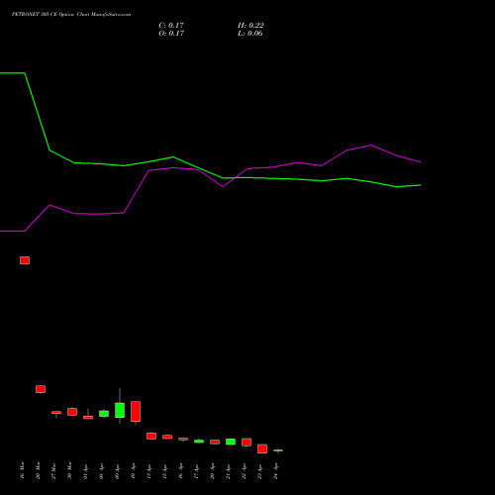Viewport: 495px width, 495px height.
Task: Select the open value O: 0.17
Action: (171, 34)
